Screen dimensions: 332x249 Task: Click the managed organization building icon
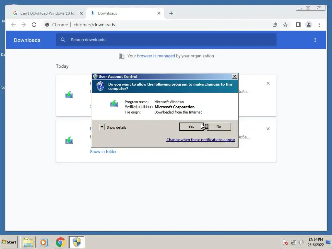[x=122, y=56]
